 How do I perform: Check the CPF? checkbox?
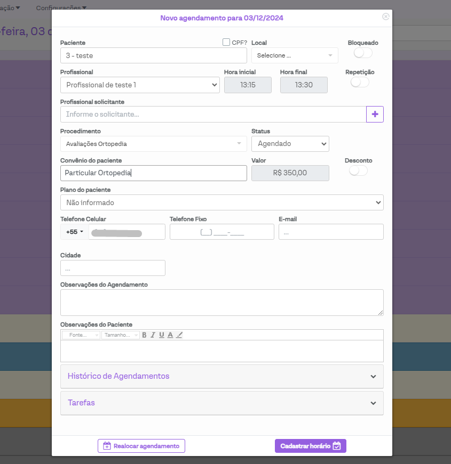pyautogui.click(x=226, y=42)
